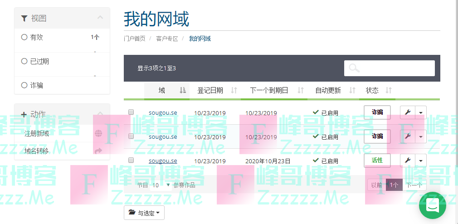Click wrench icon in second sougou.se row
This screenshot has width=458, height=224.
click(x=407, y=136)
